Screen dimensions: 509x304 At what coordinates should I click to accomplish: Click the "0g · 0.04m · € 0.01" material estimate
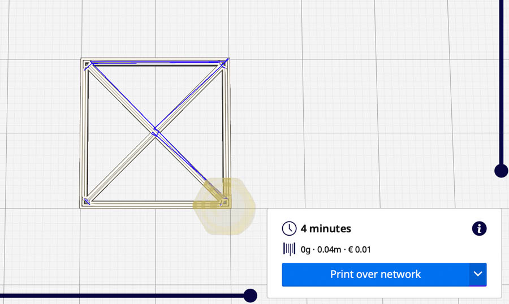pyautogui.click(x=335, y=250)
